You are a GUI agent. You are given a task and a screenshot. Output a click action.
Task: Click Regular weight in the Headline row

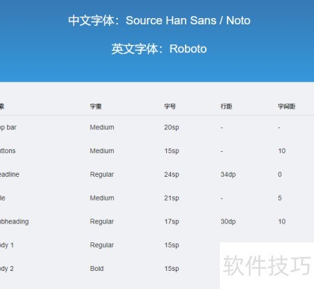click(x=102, y=175)
